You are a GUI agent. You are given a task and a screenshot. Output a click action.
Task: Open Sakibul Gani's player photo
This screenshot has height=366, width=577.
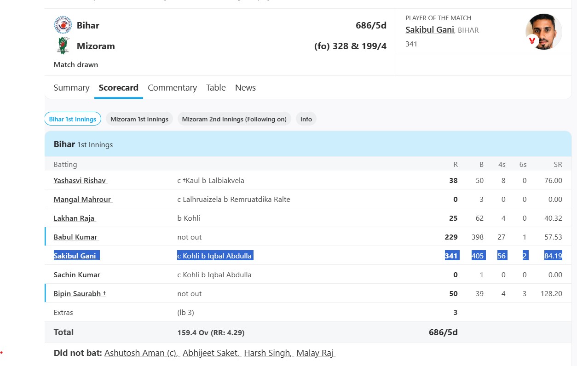[544, 31]
